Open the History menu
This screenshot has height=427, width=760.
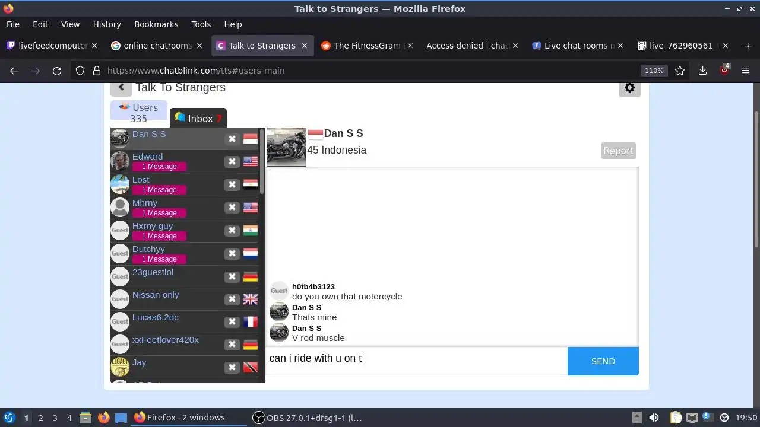107,24
